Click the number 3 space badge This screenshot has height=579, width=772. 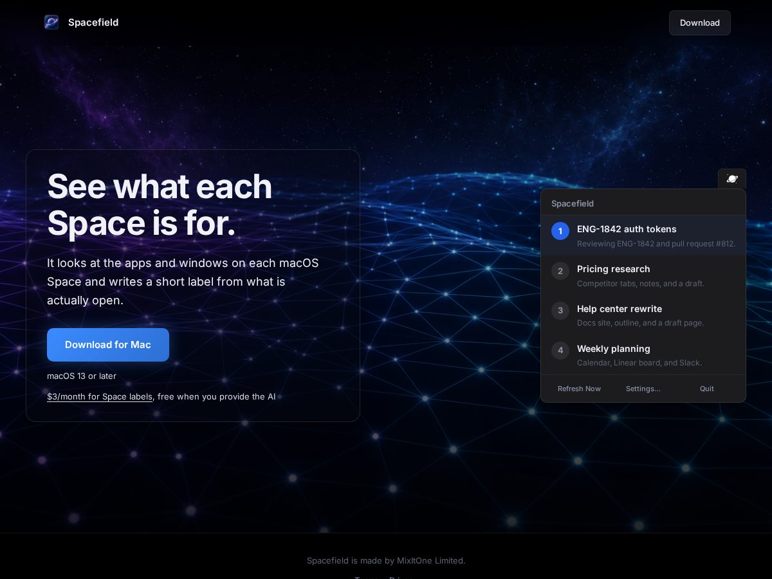pyautogui.click(x=560, y=311)
